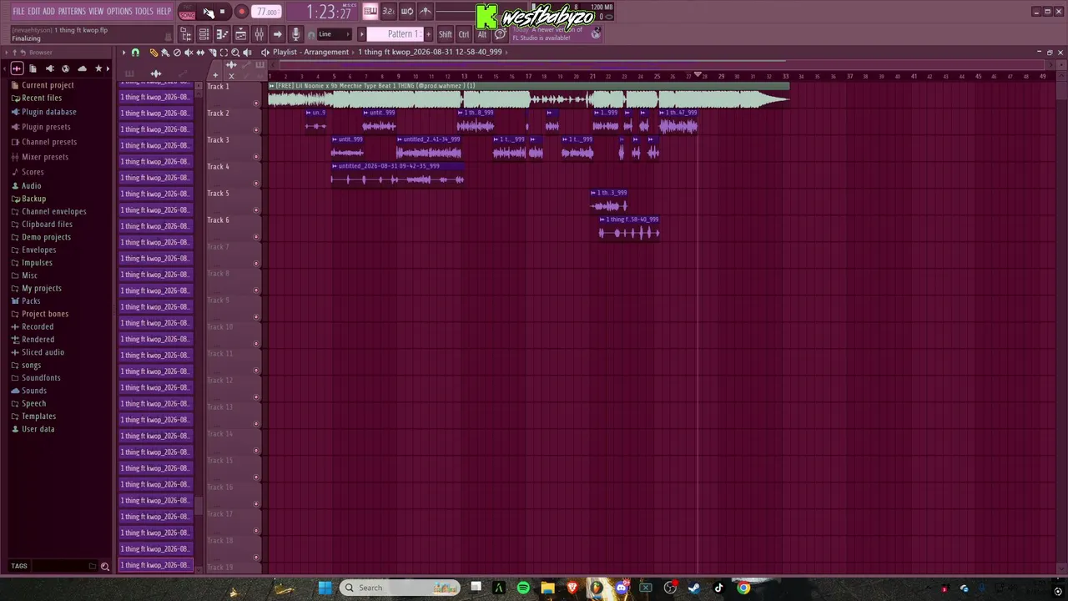Toggle the microphone recording icon in toolbar
Image resolution: width=1068 pixels, height=601 pixels.
[295, 33]
